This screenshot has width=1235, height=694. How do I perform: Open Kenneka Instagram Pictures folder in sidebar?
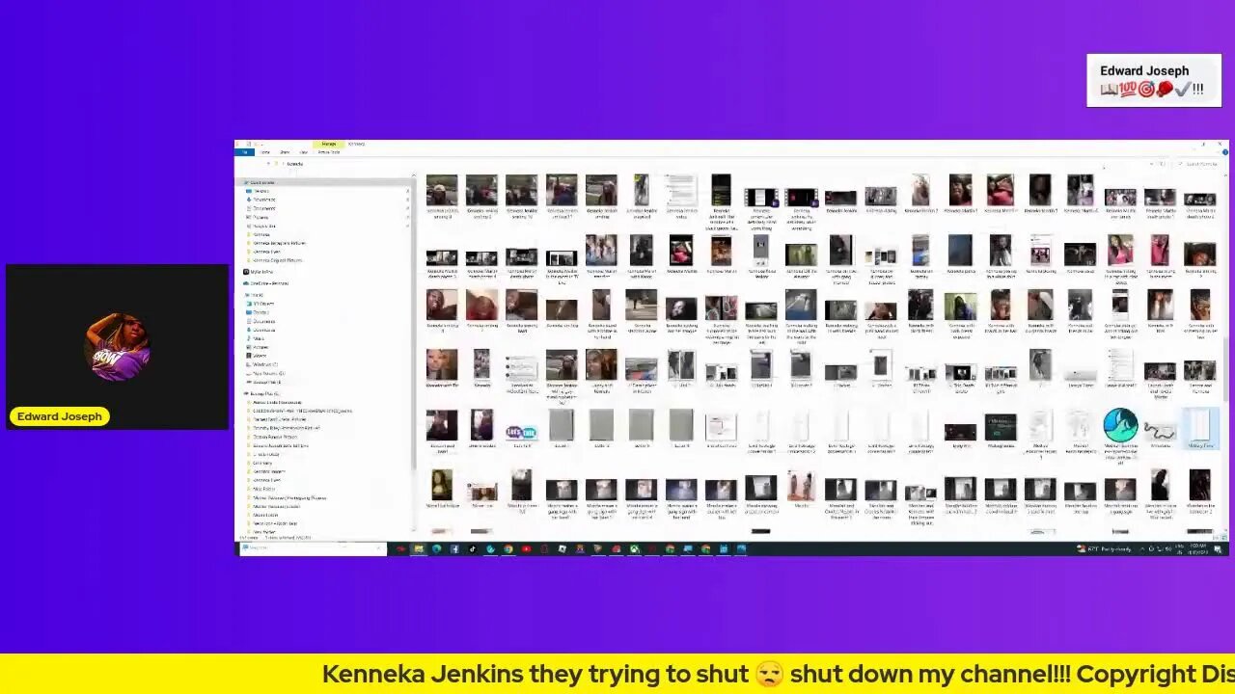[x=278, y=243]
